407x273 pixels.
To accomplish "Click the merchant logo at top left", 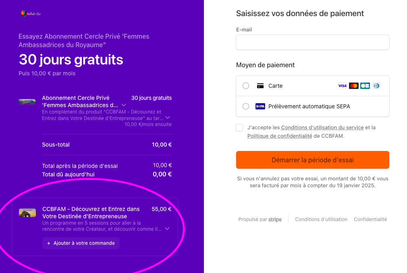I will (x=31, y=14).
